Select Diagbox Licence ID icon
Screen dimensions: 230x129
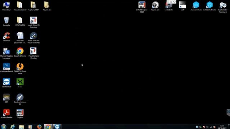click(20, 99)
